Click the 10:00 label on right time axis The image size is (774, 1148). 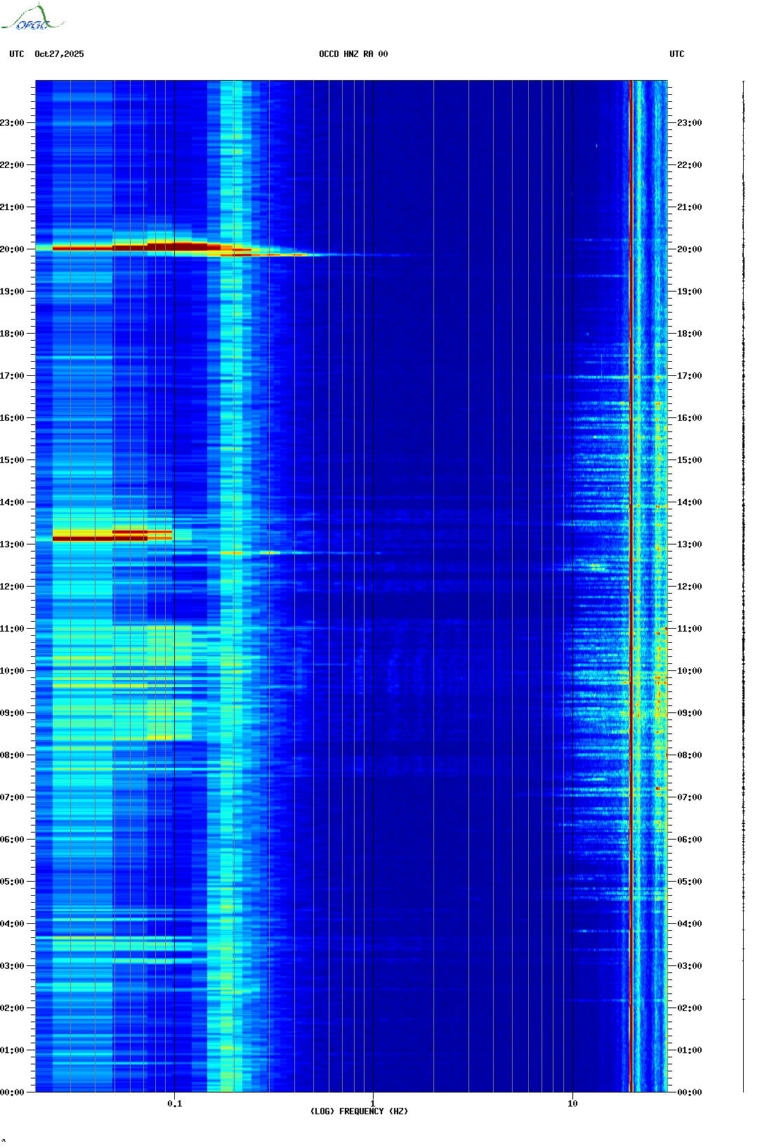pos(690,671)
